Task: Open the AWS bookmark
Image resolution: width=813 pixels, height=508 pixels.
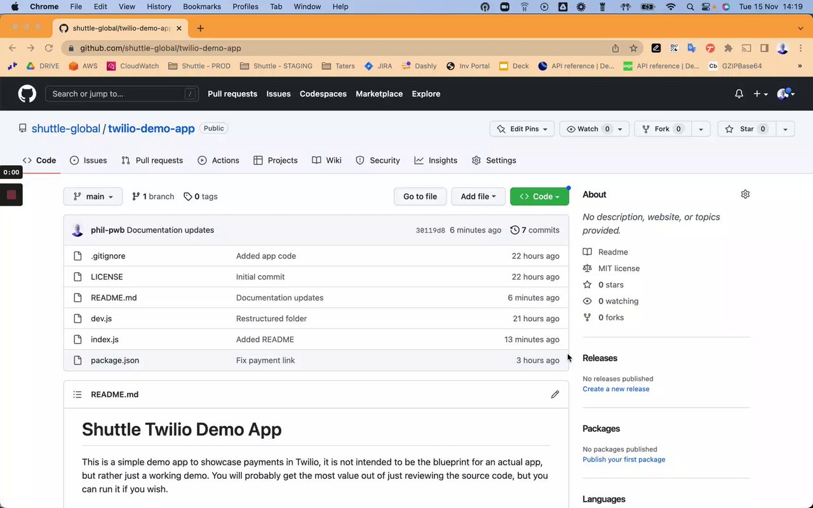Action: [83, 66]
